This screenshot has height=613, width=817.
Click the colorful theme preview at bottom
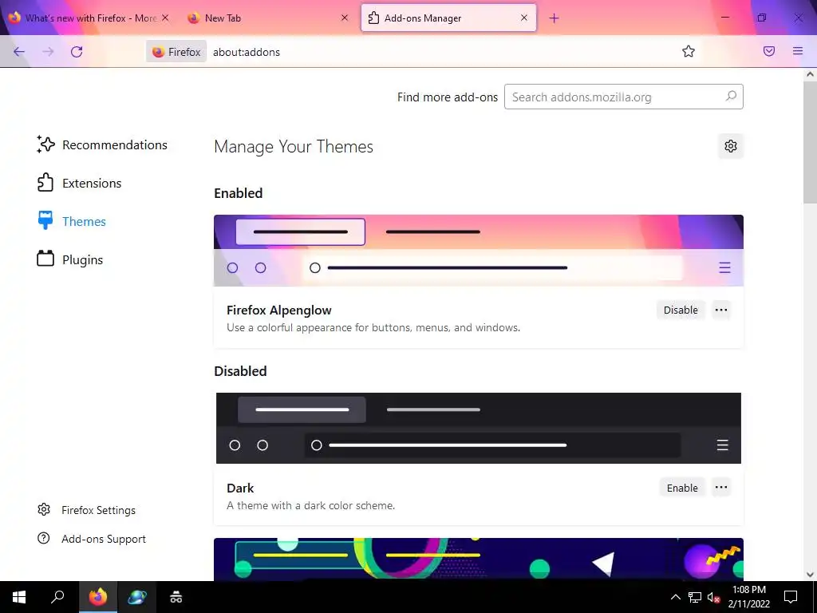coord(479,560)
